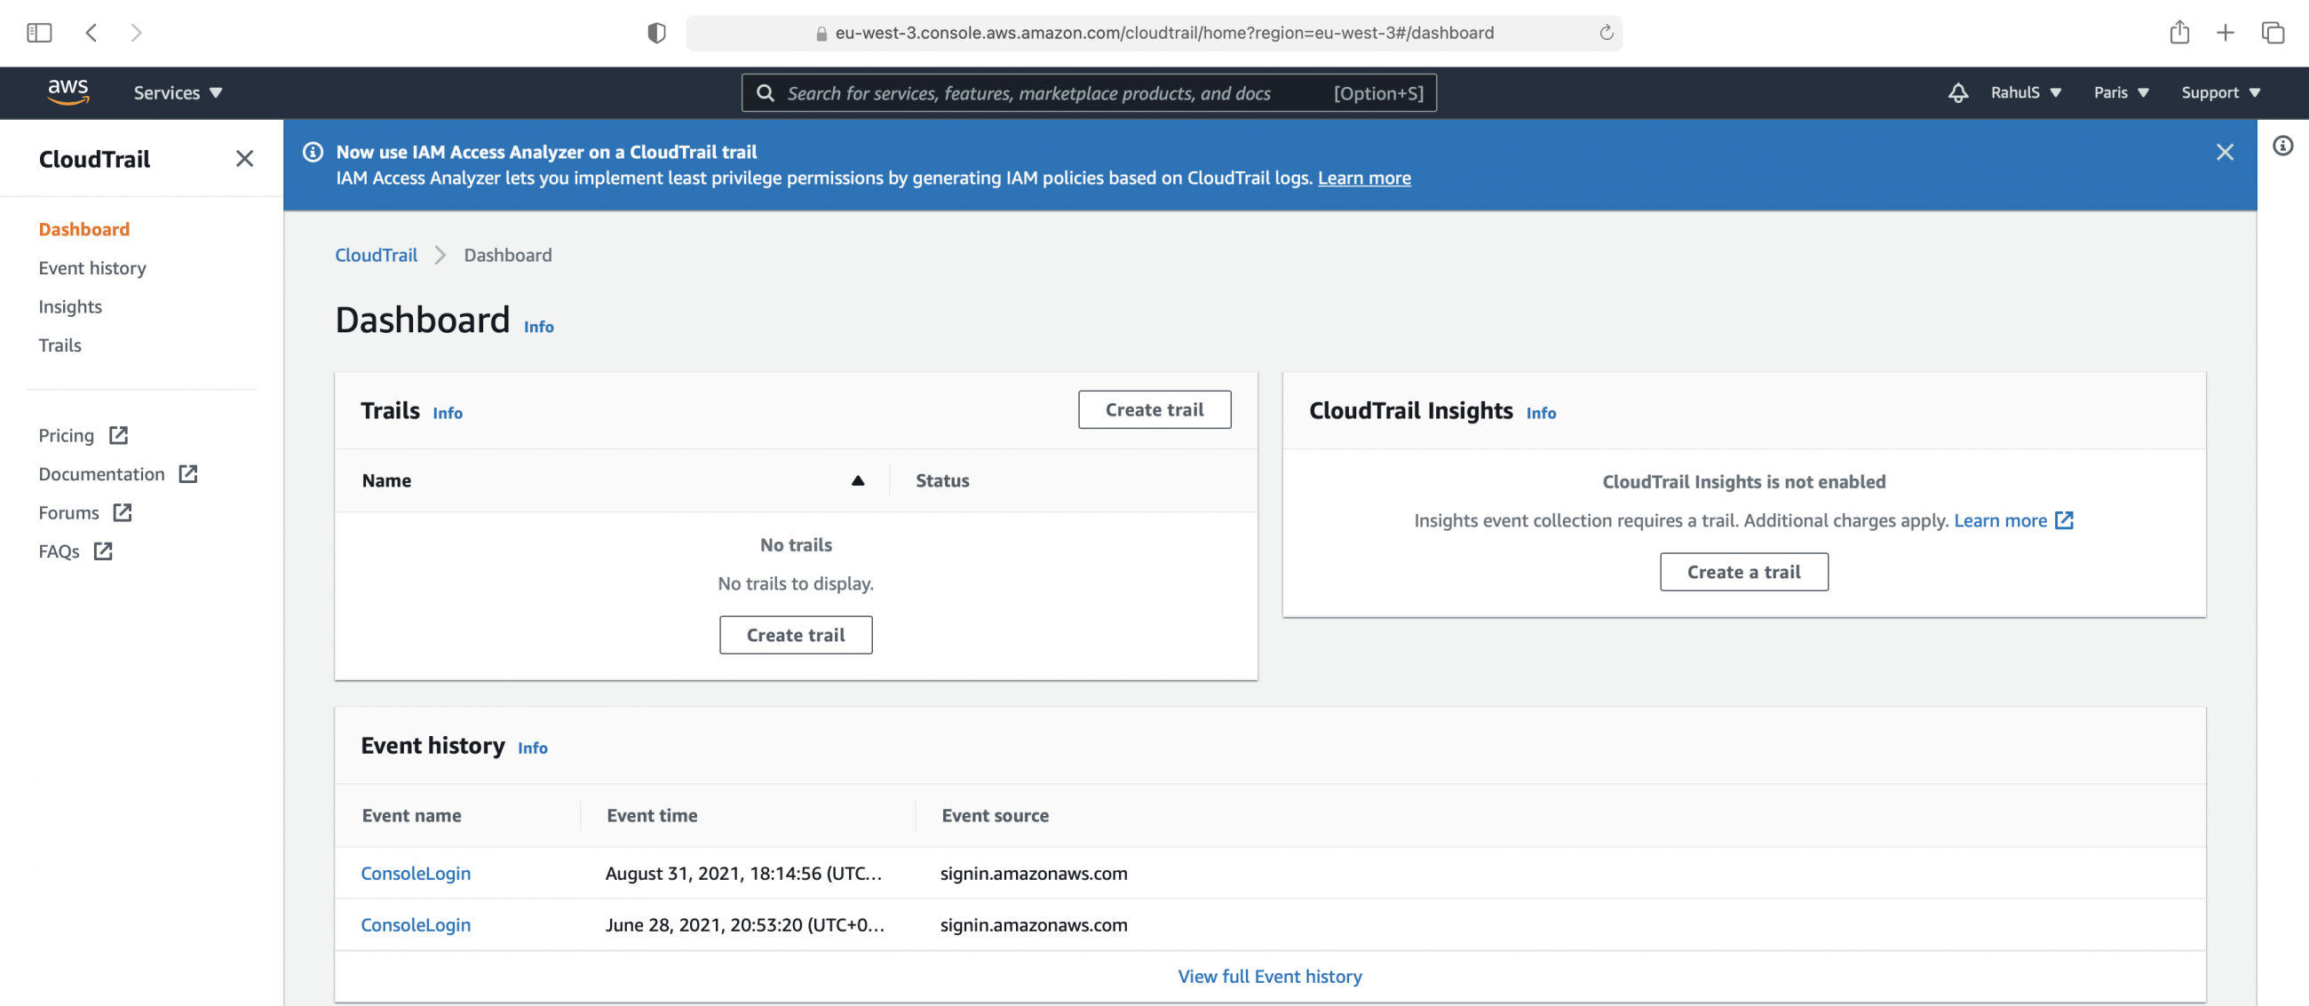Open Event history from the sidebar

92,268
